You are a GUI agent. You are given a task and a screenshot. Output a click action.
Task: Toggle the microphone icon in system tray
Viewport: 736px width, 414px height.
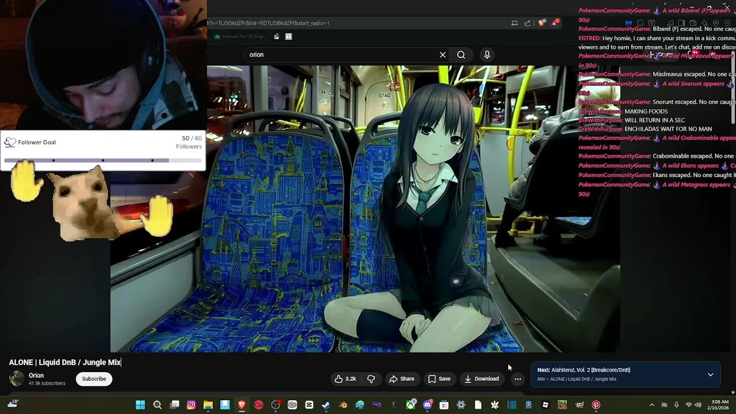pos(676,405)
